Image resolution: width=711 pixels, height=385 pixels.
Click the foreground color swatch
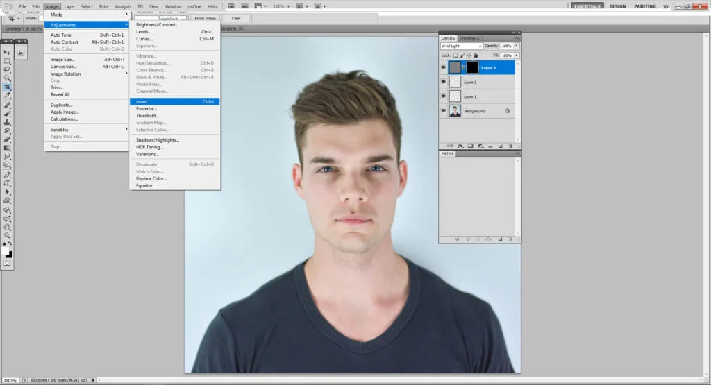pyautogui.click(x=5, y=251)
